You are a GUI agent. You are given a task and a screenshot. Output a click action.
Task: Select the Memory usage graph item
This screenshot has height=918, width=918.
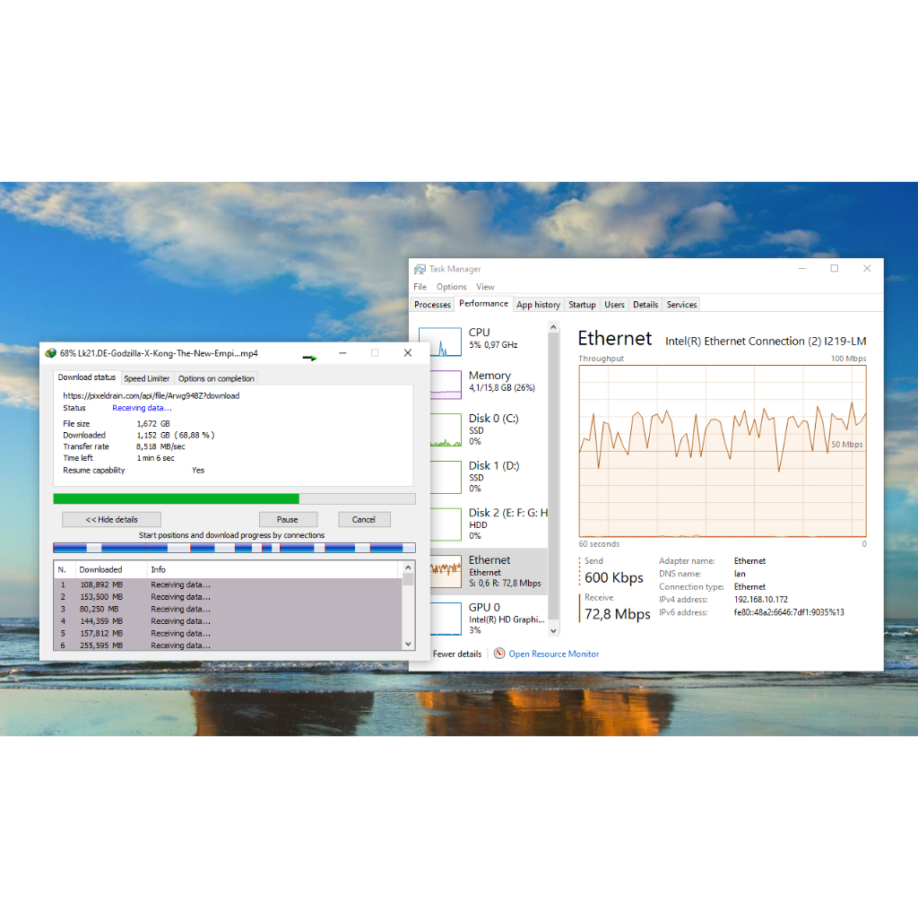tap(442, 383)
